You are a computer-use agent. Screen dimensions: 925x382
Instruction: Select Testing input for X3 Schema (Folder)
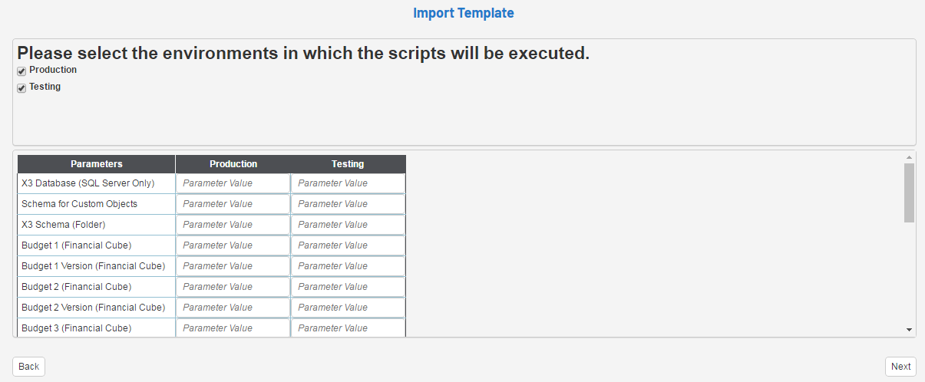pos(348,225)
